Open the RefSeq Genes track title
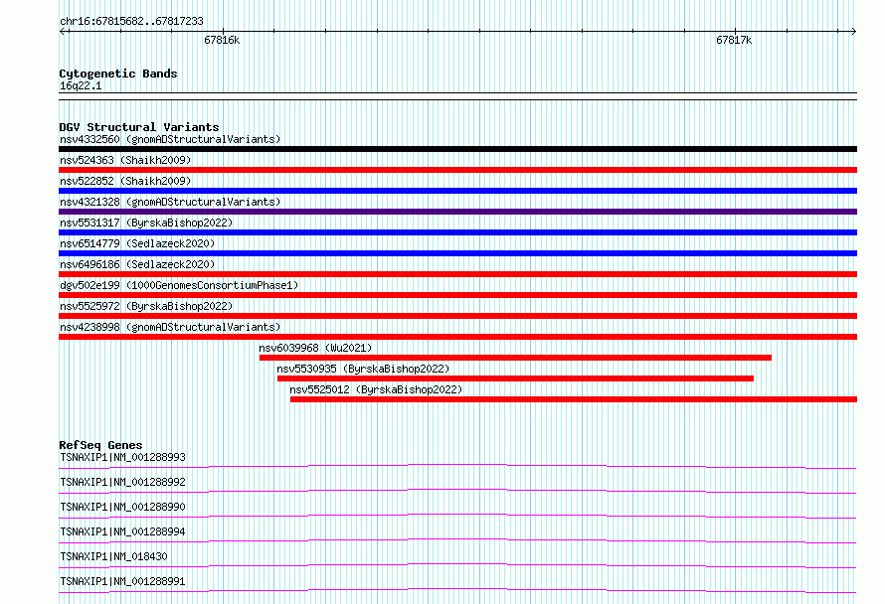885x604 pixels. (100, 445)
